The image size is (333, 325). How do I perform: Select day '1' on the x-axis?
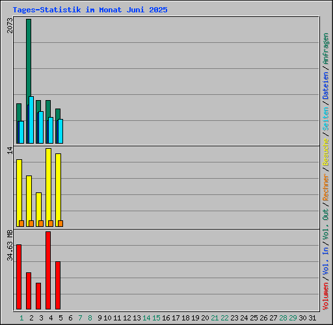tap(21, 318)
